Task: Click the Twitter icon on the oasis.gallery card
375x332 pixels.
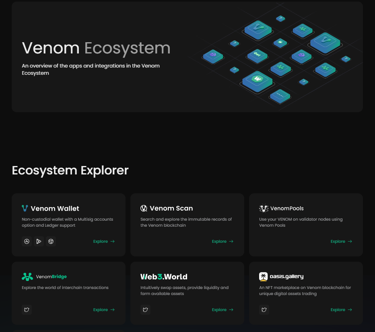Action: [x=264, y=309]
